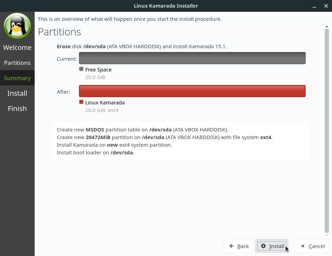This screenshot has height=256, width=332.
Task: Click the "Partitions" heading text
Action: (59, 32)
